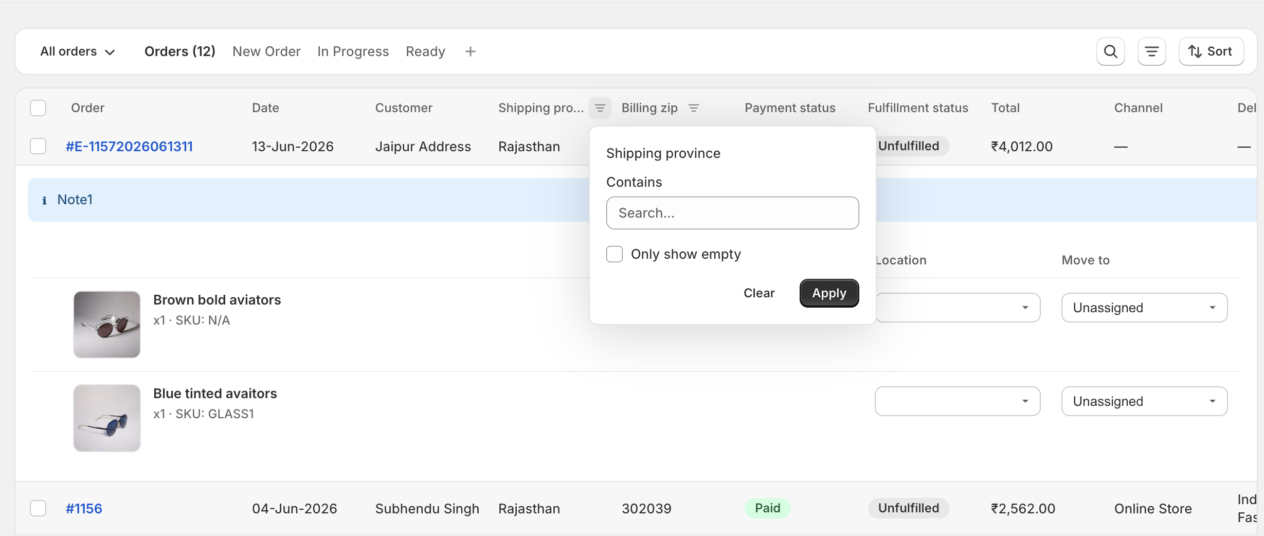Click Blue tinted avaitors product title
Viewport: 1264px width, 536px height.
pyautogui.click(x=215, y=394)
